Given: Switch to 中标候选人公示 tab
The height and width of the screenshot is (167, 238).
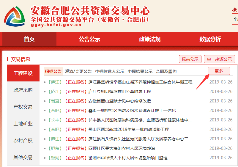Looking at the screenshot, I should point(110,71).
